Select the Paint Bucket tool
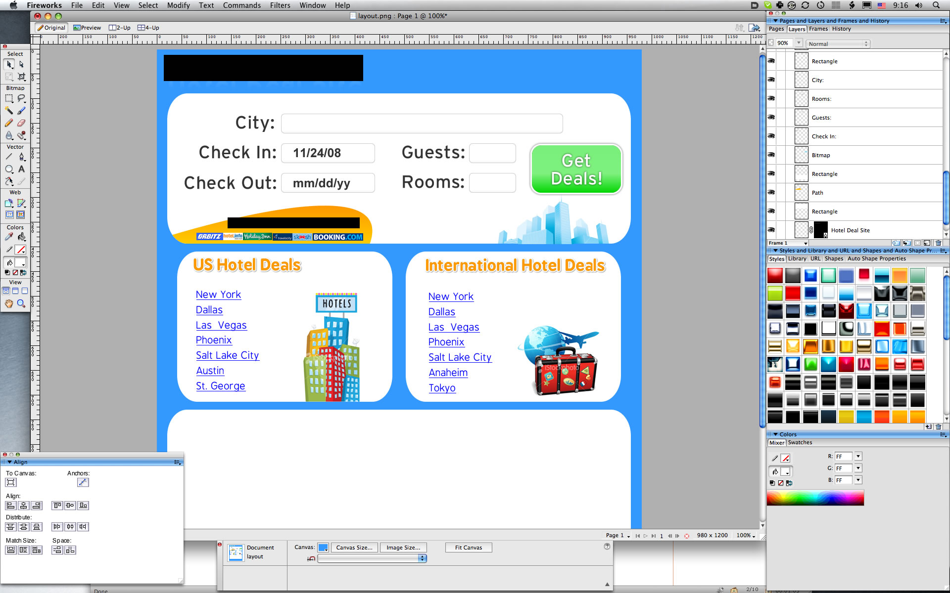Image resolution: width=950 pixels, height=593 pixels. pyautogui.click(x=21, y=237)
